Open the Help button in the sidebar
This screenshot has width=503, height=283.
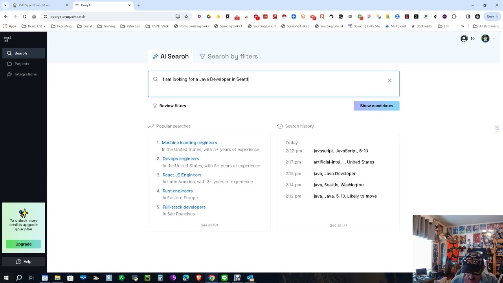pyautogui.click(x=24, y=262)
